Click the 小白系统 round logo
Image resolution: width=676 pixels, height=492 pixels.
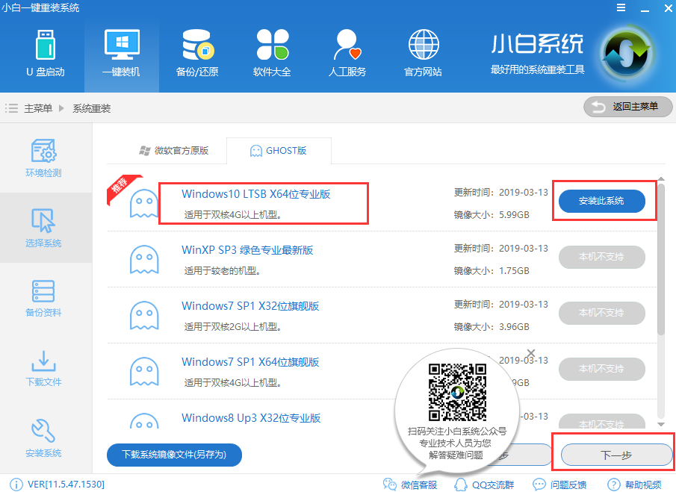tap(627, 54)
